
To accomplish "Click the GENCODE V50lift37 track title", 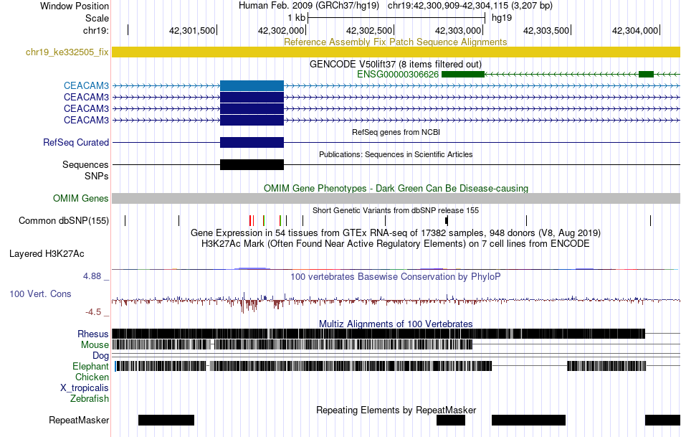I will tap(395, 64).
